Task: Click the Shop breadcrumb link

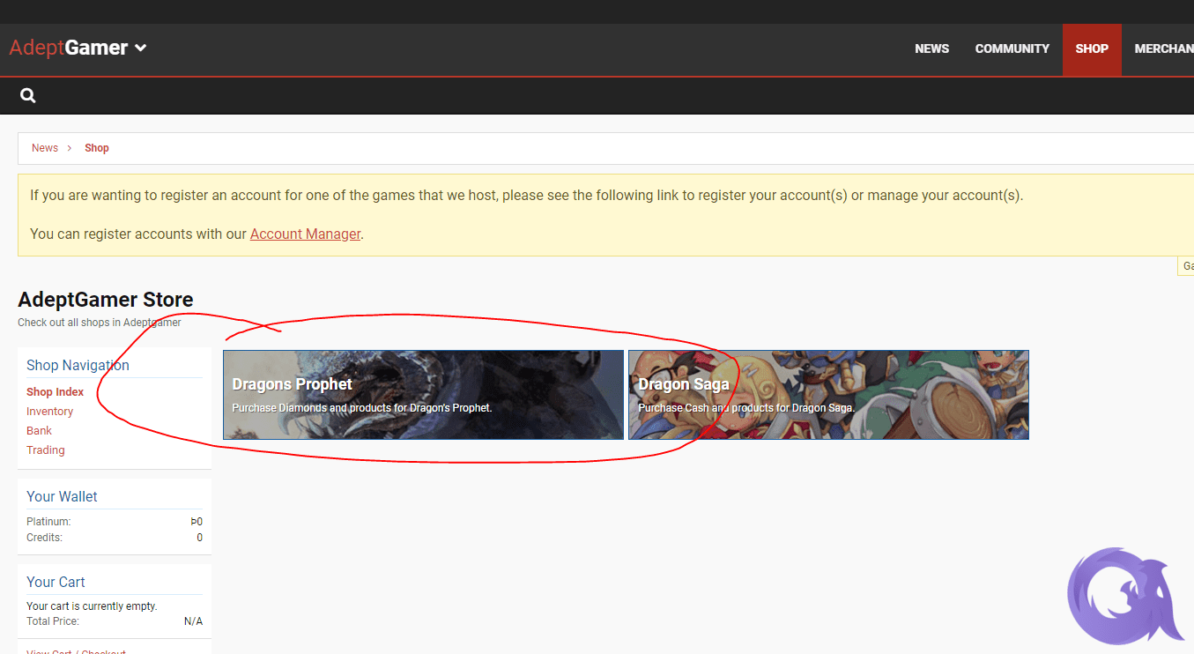Action: pyautogui.click(x=97, y=148)
